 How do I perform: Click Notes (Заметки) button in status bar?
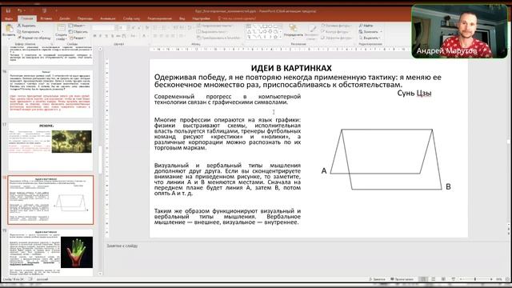377,279
